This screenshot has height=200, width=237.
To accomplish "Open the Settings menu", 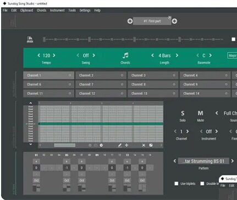I will [85, 10].
